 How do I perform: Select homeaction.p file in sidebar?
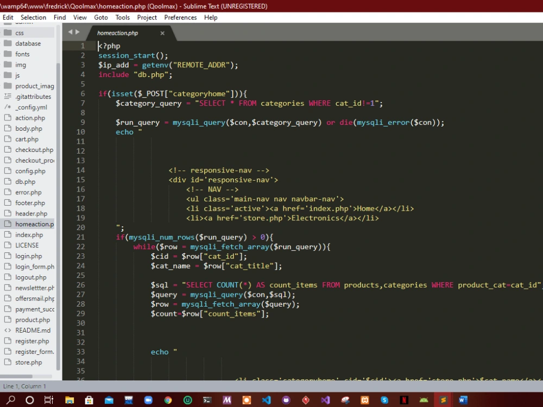point(34,224)
